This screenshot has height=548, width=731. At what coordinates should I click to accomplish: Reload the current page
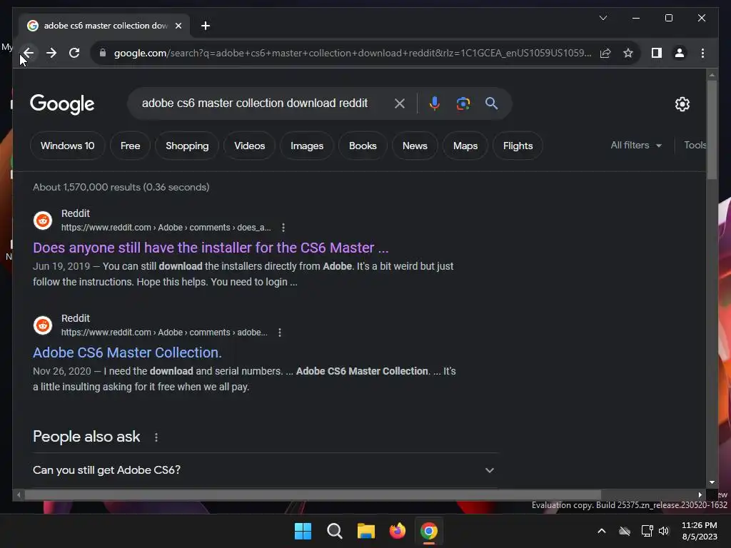(x=74, y=53)
